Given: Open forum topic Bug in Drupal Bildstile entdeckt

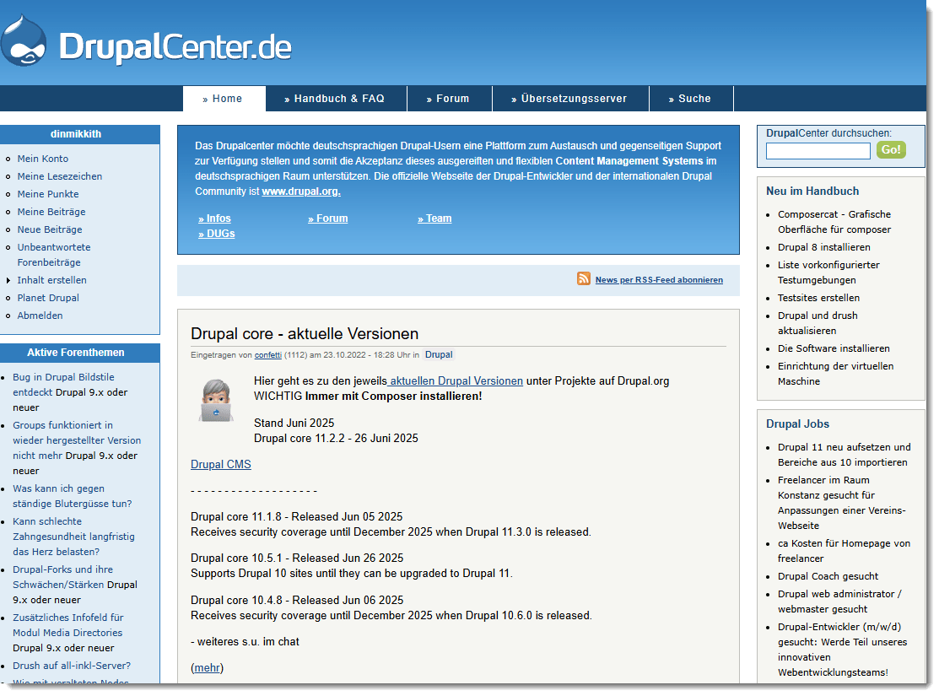Looking at the screenshot, I should (x=63, y=385).
